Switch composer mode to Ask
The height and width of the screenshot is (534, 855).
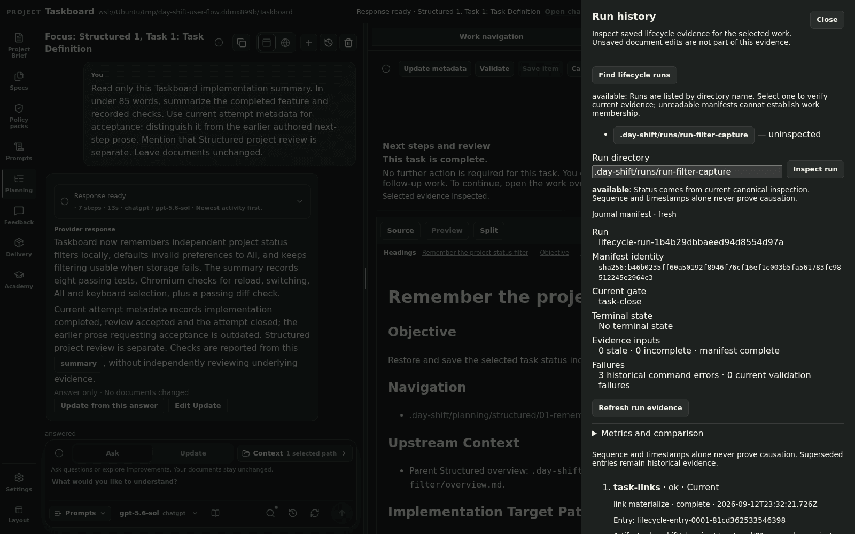tap(113, 453)
